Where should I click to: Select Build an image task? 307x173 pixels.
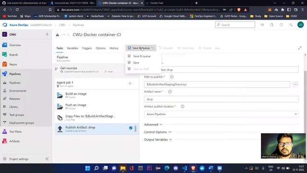(x=97, y=95)
